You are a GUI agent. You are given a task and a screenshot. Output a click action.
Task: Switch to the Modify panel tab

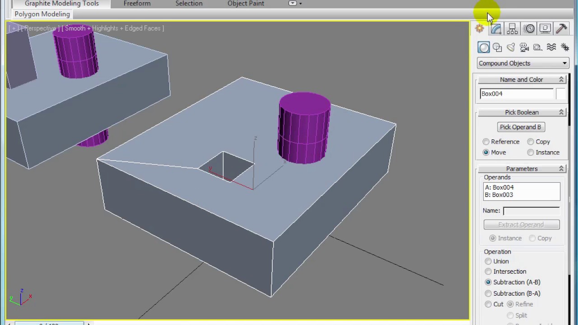tap(496, 29)
